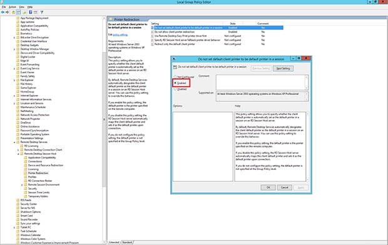Toggle the Show/Hide Action Pane icon

pyautogui.click(x=36, y=12)
